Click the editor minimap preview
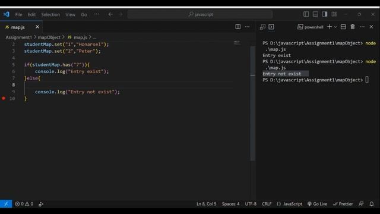The height and width of the screenshot is (214, 380). pos(237,43)
